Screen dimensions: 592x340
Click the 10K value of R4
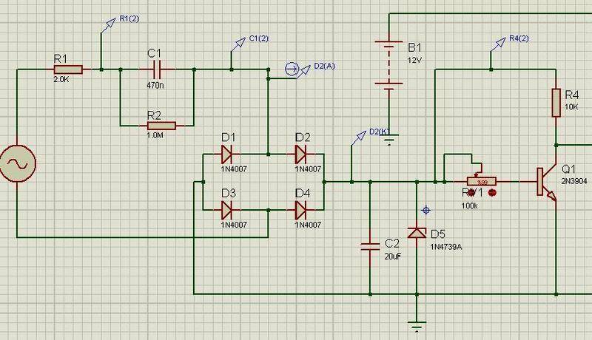(x=571, y=107)
